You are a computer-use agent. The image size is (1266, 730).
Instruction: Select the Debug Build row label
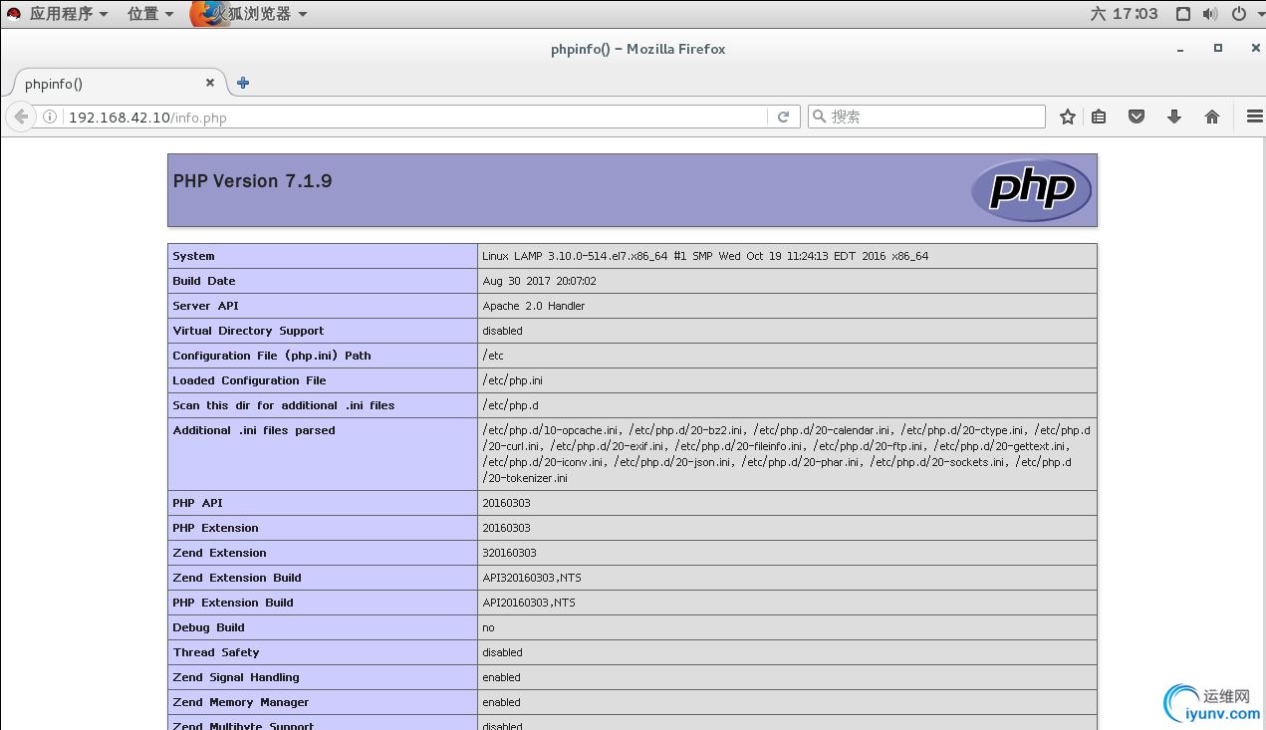click(x=208, y=627)
